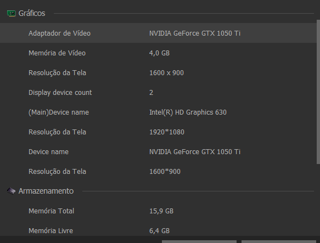Click the 4,0 GB video memory value
This screenshot has height=243, width=320.
click(159, 53)
